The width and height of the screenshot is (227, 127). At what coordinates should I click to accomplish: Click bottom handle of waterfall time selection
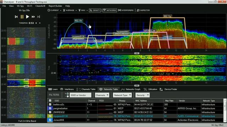coord(26,86)
